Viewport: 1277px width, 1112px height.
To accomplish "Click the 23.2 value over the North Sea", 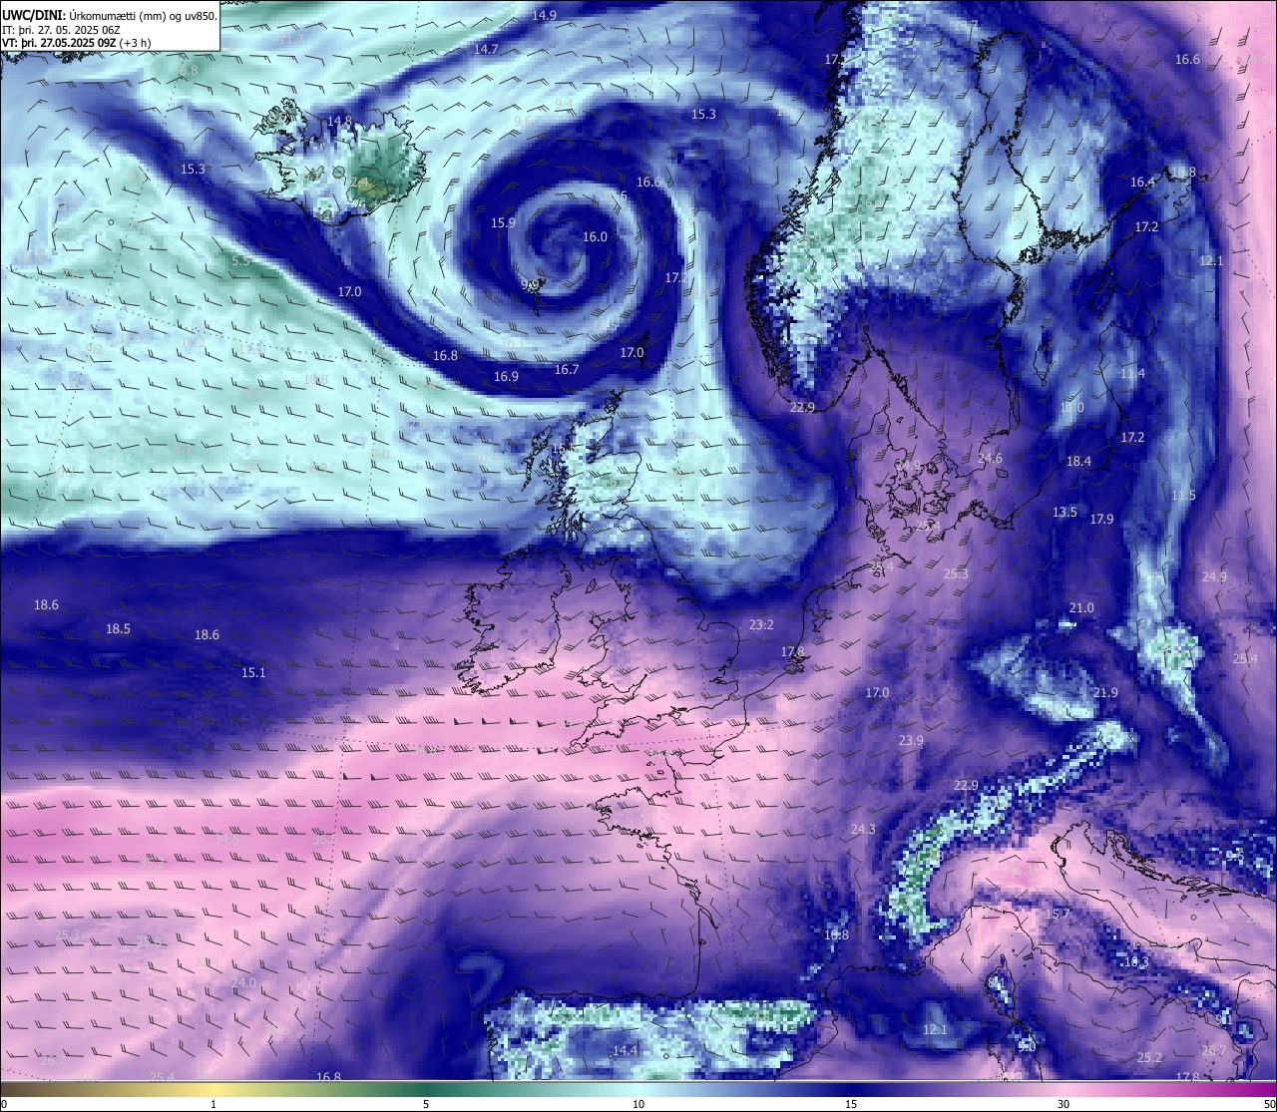I will point(761,624).
